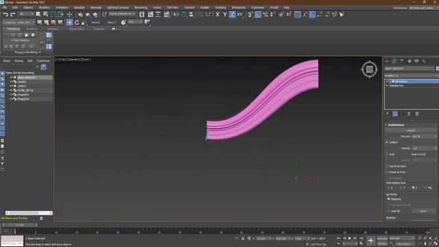
Task: Activate Select and Rotate tool
Action: [77, 22]
